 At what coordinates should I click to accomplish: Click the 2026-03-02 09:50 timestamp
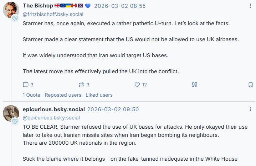click(x=113, y=109)
